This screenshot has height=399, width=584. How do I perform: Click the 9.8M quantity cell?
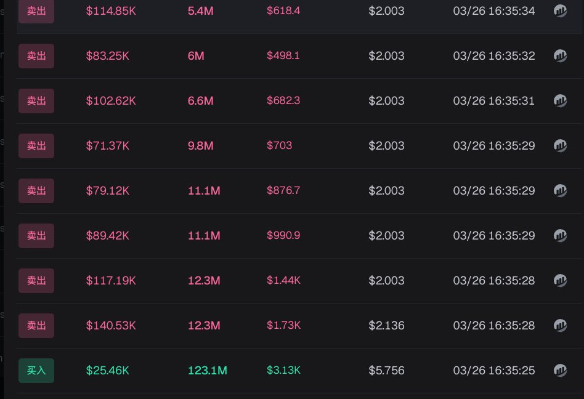201,145
